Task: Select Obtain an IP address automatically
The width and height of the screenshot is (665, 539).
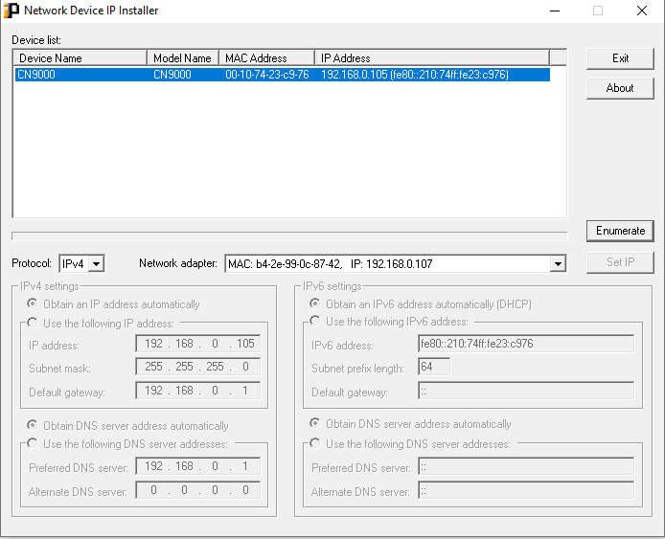Action: [33, 304]
